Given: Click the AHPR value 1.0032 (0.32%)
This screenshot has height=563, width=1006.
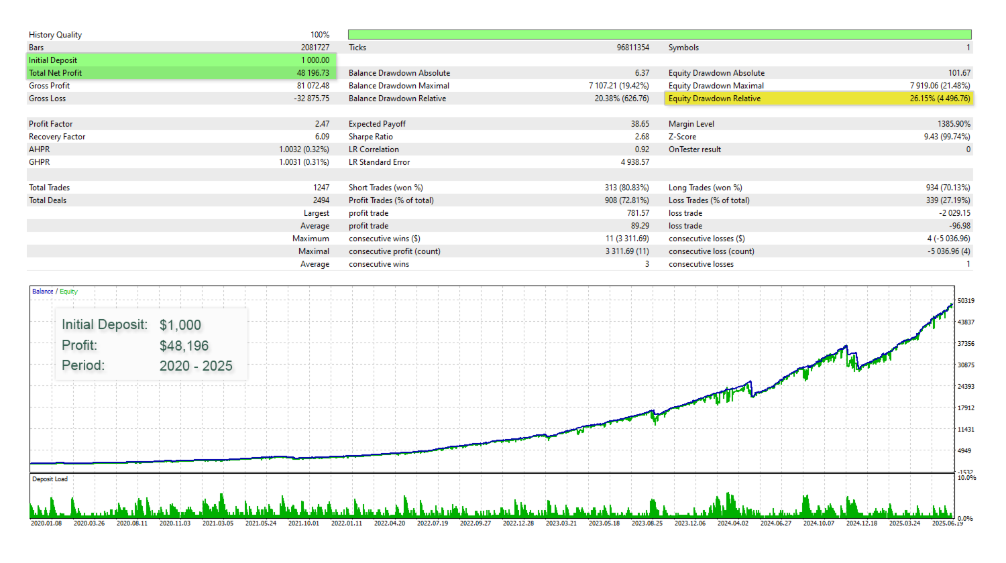Looking at the screenshot, I should (x=304, y=149).
